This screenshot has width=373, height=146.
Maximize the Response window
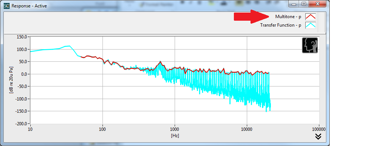303,4
